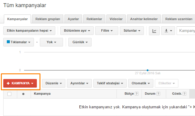The height and width of the screenshot is (116, 195).
Task: Click the blue Tıklamalar color square
Action: [8, 42]
